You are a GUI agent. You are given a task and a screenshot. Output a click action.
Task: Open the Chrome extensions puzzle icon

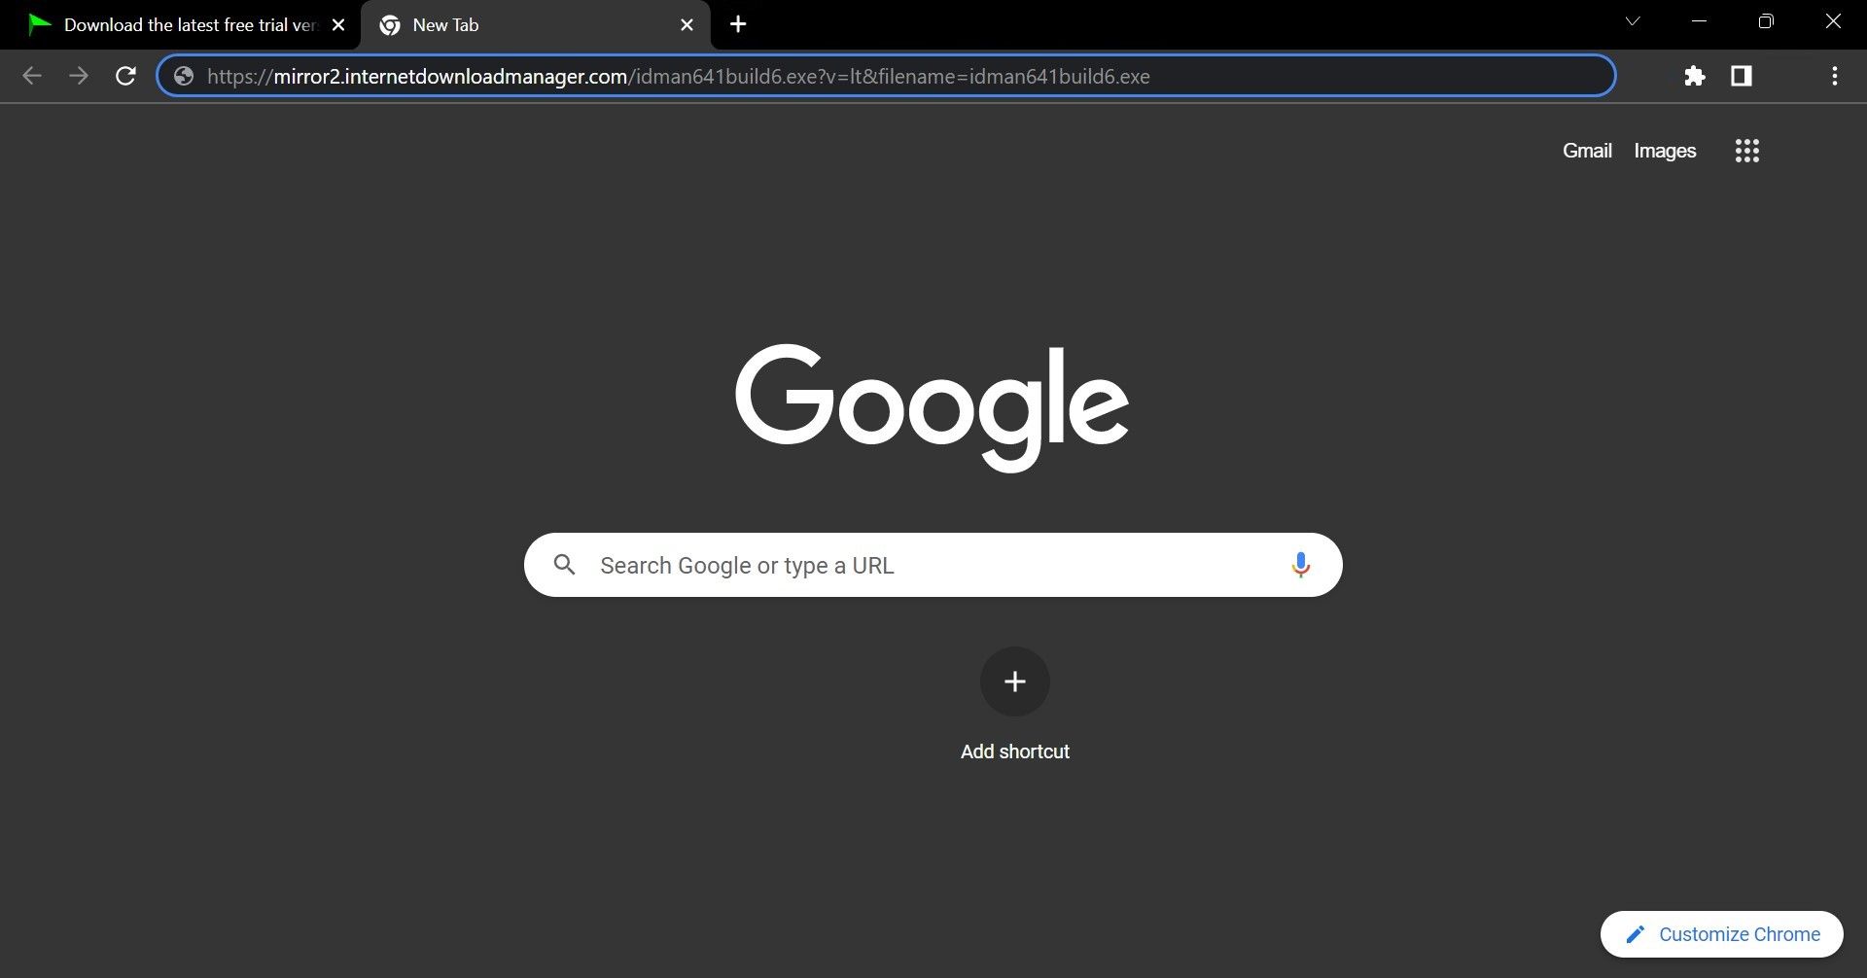pos(1695,76)
